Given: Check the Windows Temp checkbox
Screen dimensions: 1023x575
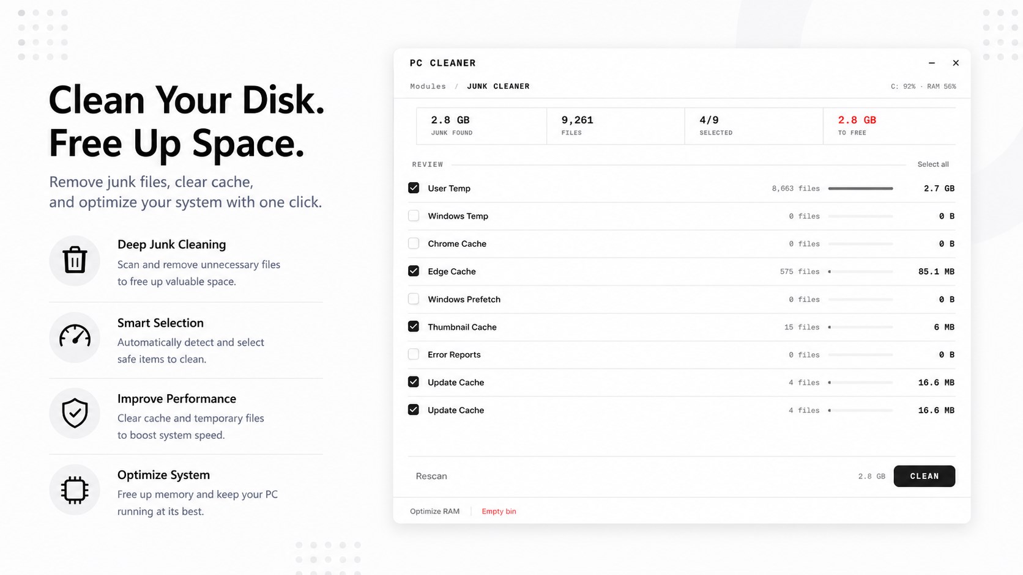Looking at the screenshot, I should tap(414, 216).
